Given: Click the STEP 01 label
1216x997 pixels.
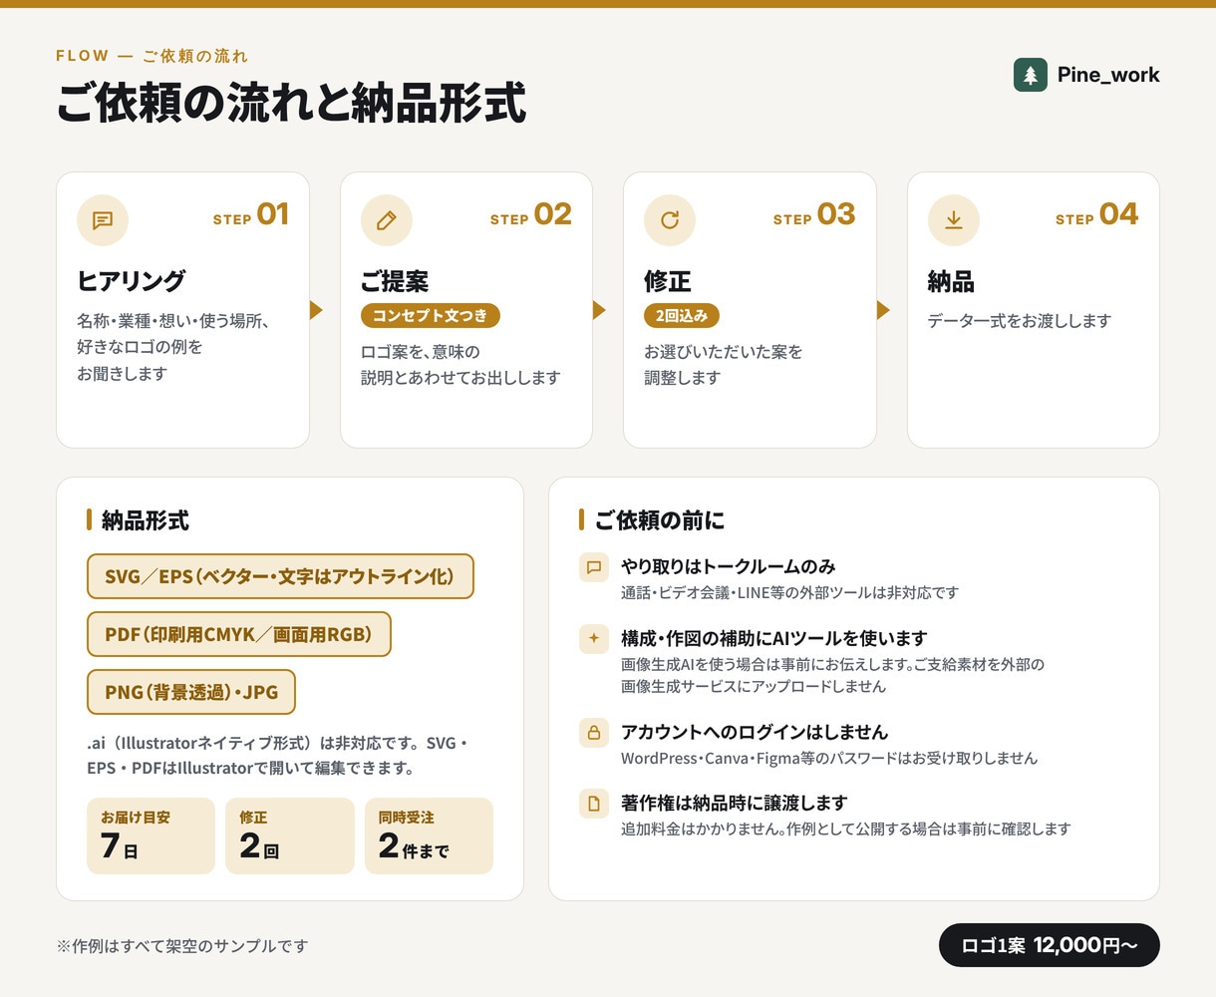Looking at the screenshot, I should pos(251,215).
